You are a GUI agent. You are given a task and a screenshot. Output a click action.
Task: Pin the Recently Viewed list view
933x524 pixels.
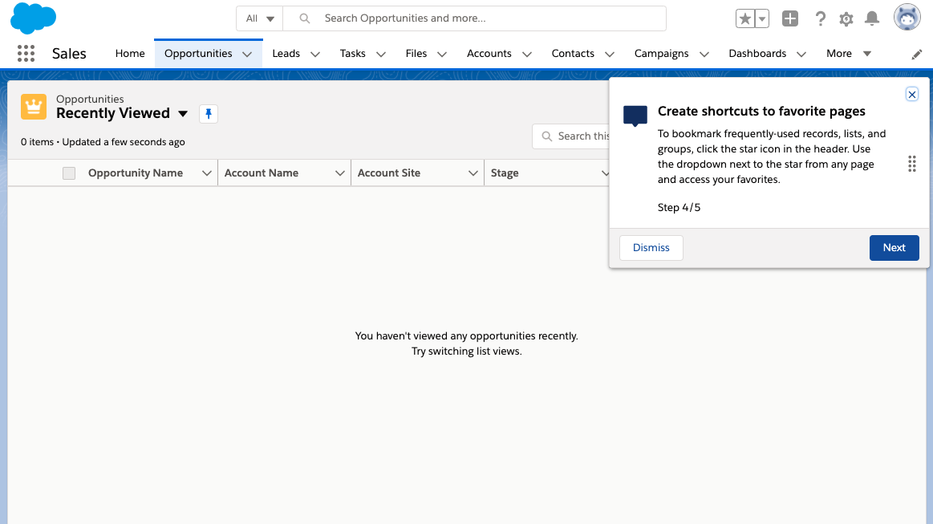click(x=208, y=114)
